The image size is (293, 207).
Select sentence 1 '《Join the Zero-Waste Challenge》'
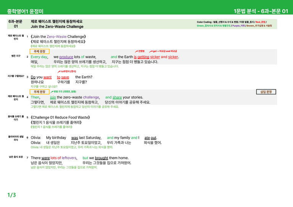58,37
